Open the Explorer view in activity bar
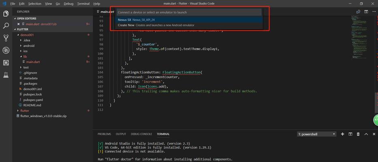 [x=6, y=14]
